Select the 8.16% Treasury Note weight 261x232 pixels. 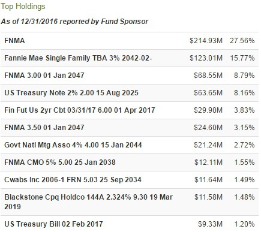click(x=244, y=93)
